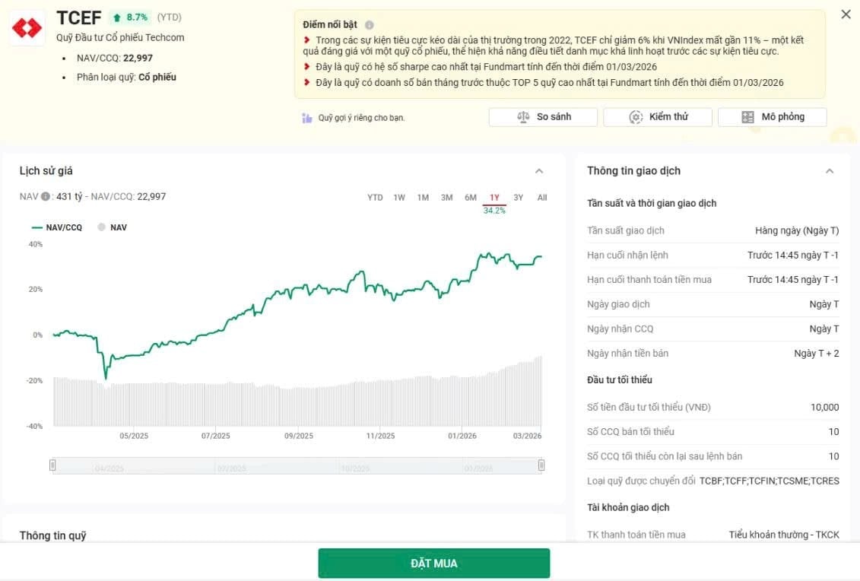The height and width of the screenshot is (581, 860).
Task: Click the left handle of chart range slider
Action: [52, 465]
